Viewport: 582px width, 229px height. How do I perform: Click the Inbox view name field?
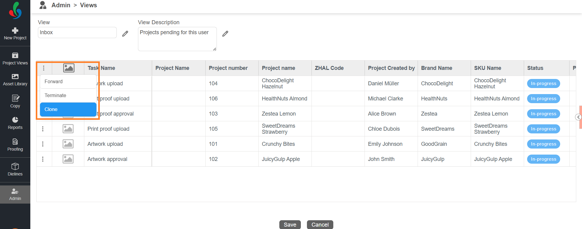point(77,32)
